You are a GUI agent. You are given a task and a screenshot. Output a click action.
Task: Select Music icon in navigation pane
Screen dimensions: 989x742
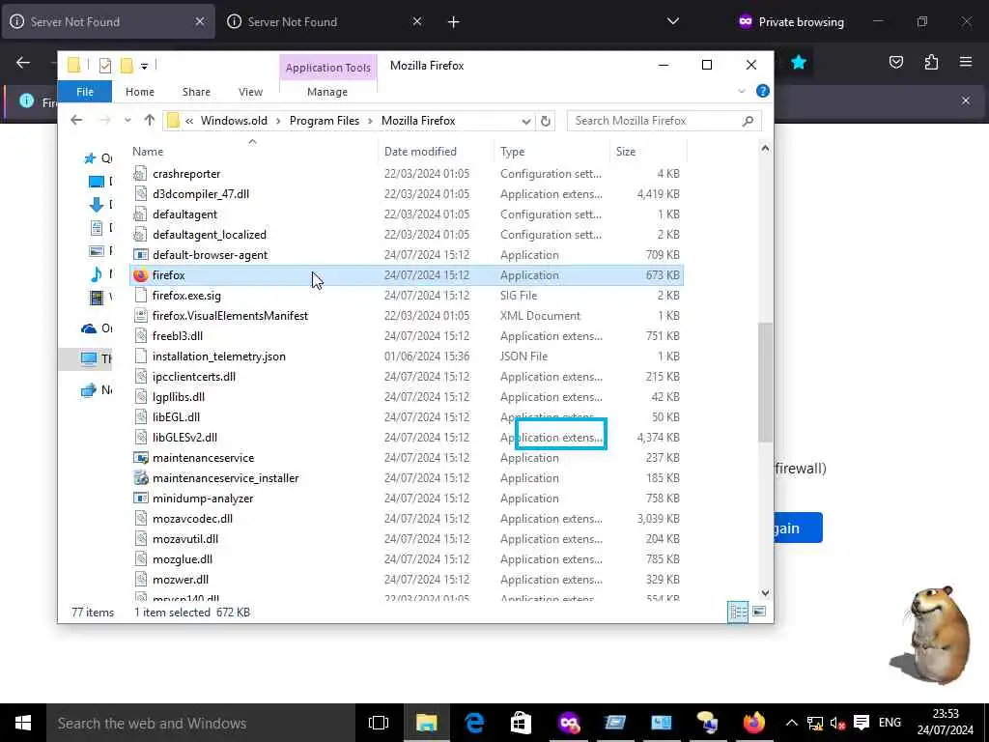(97, 273)
